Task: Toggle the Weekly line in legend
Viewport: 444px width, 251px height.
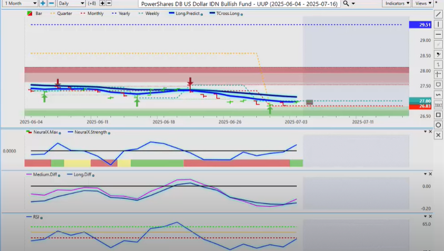Action: coord(153,14)
